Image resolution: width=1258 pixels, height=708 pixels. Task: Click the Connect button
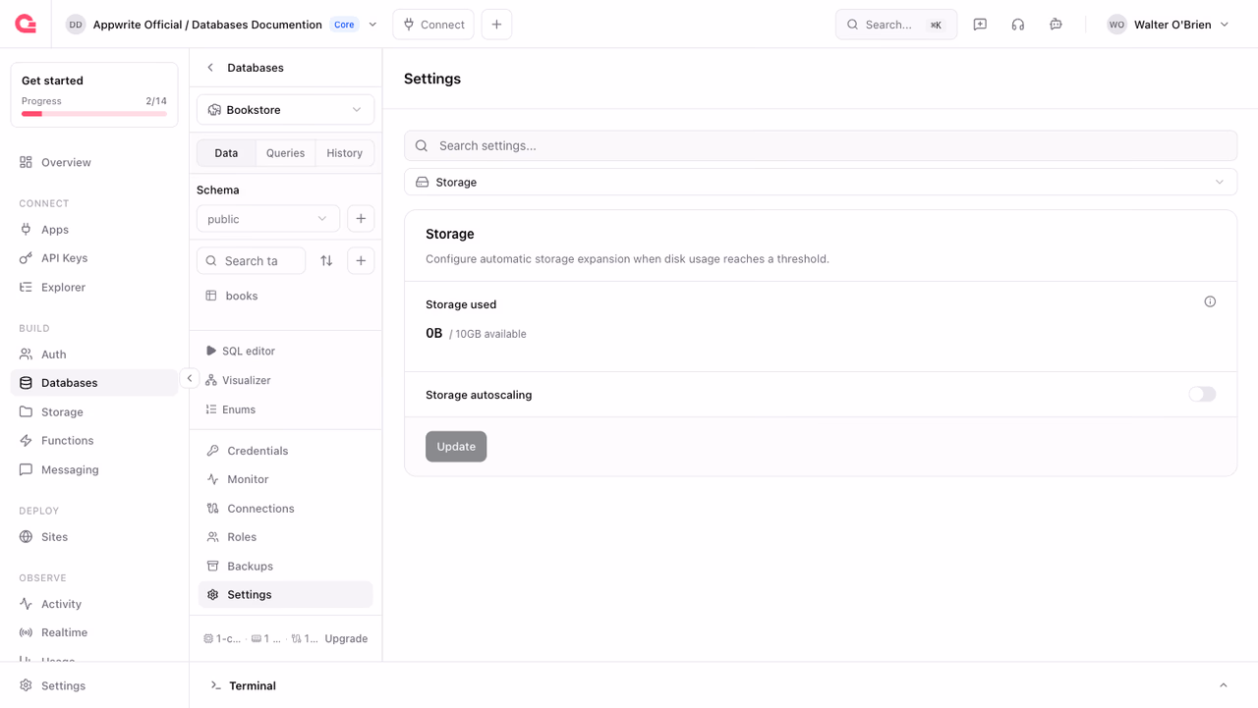click(433, 25)
